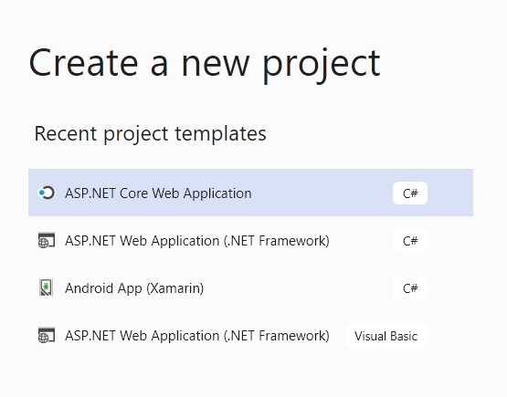This screenshot has height=397, width=507.
Task: Click the Create a new project heading
Action: point(205,64)
